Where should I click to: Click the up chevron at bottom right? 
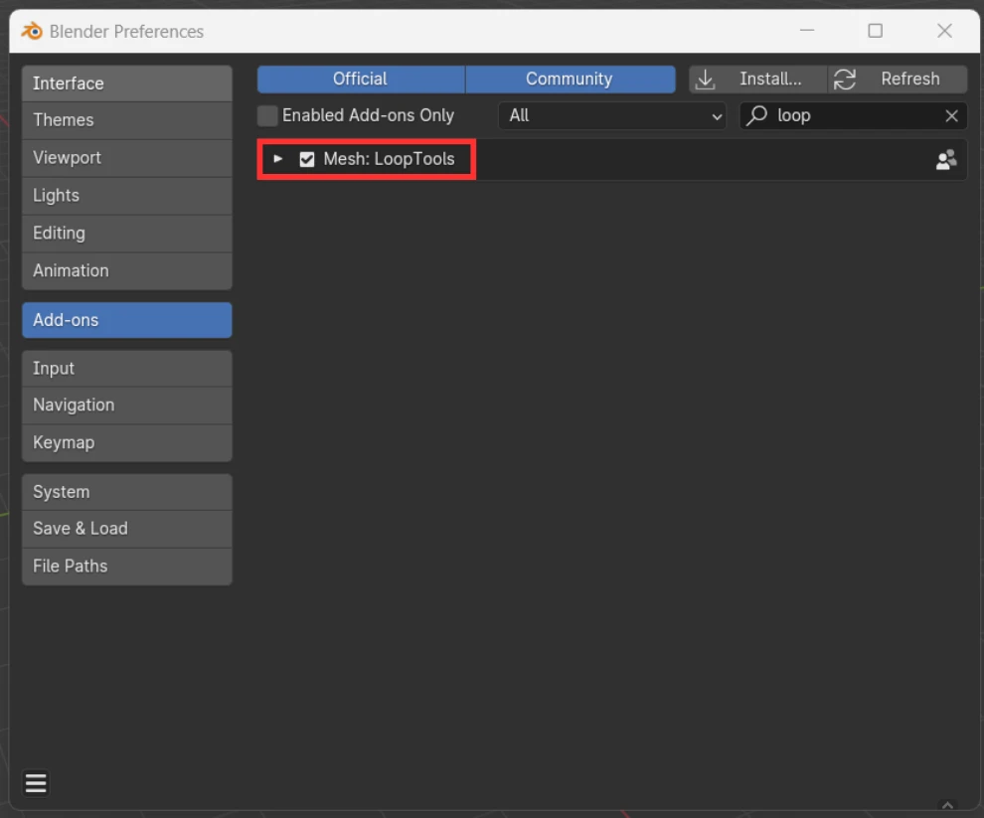pos(947,805)
